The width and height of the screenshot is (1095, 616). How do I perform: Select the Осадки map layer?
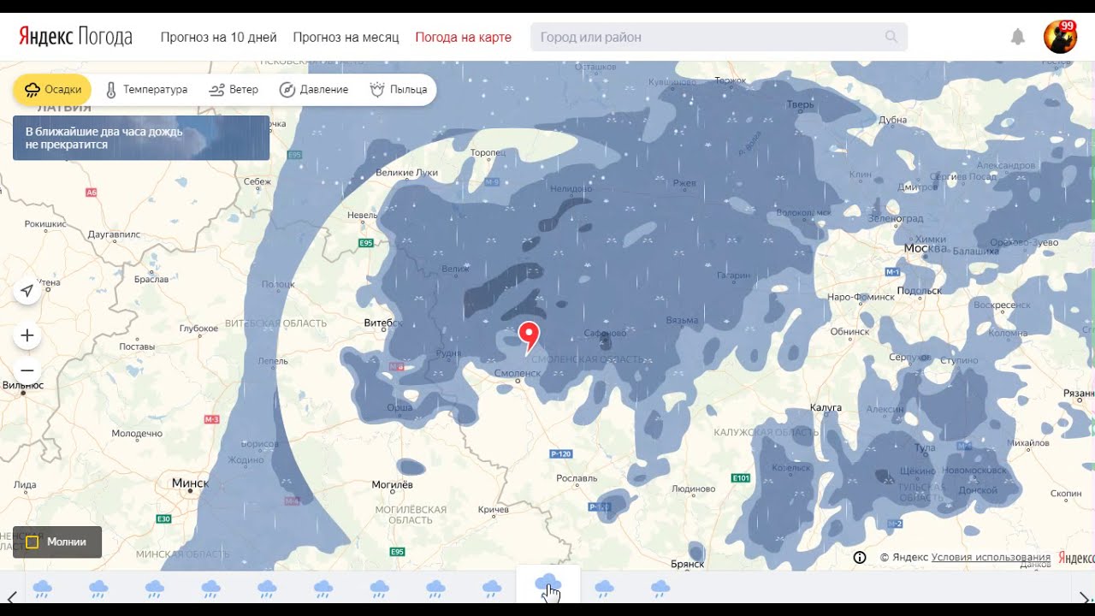(x=52, y=89)
